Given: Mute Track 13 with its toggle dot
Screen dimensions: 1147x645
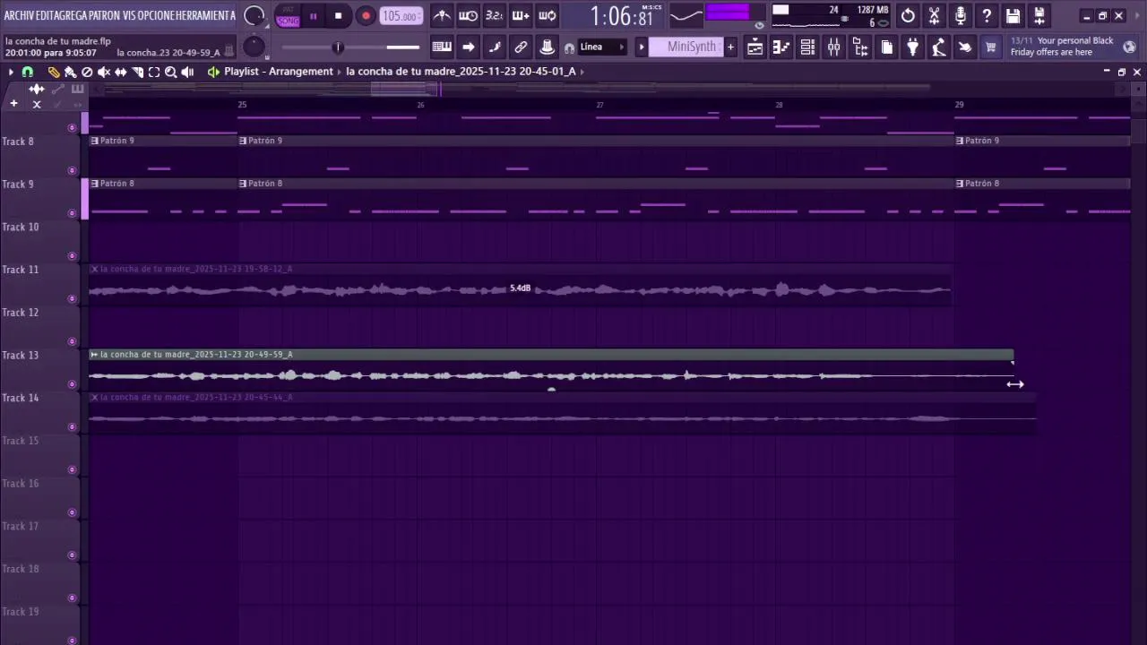Looking at the screenshot, I should 73,384.
